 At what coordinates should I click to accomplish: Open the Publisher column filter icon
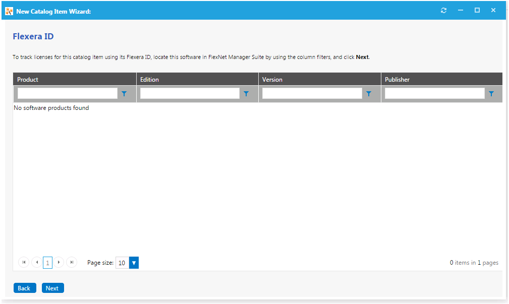click(x=491, y=94)
